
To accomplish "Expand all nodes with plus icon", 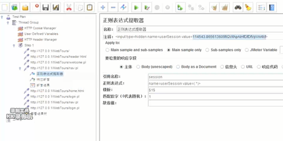I will coord(103,7).
